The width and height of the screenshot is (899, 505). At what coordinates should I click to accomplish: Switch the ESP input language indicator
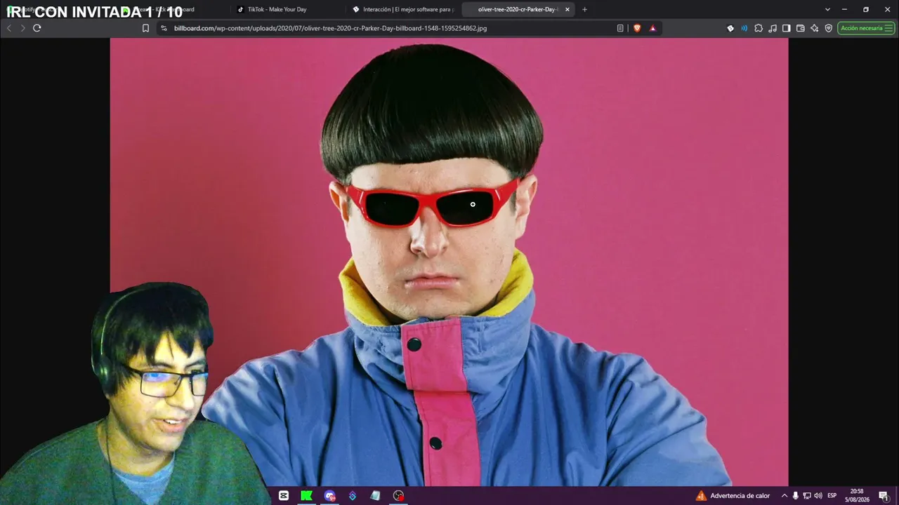(x=832, y=496)
